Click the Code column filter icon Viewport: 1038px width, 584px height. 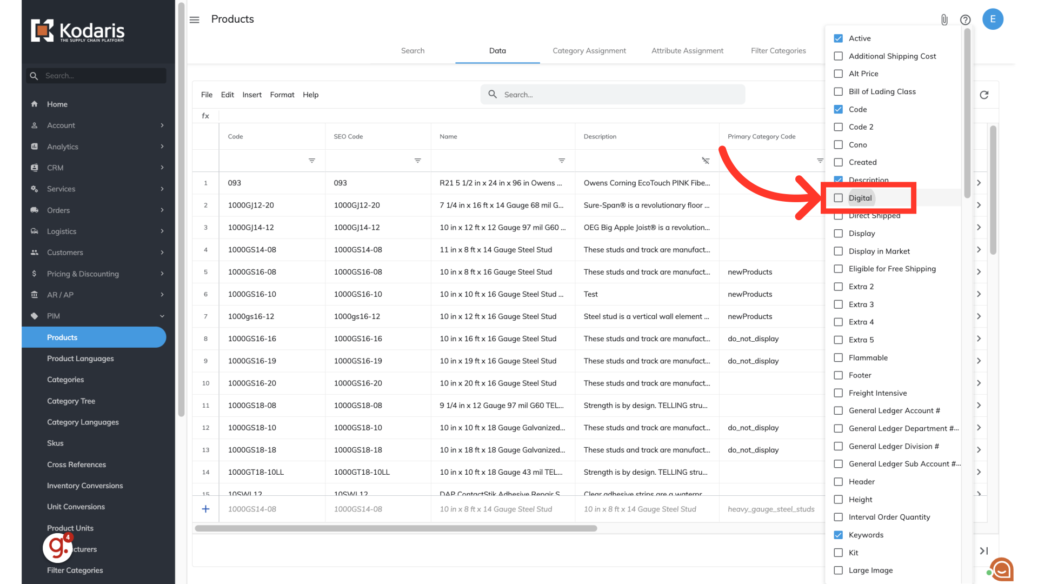(x=311, y=161)
